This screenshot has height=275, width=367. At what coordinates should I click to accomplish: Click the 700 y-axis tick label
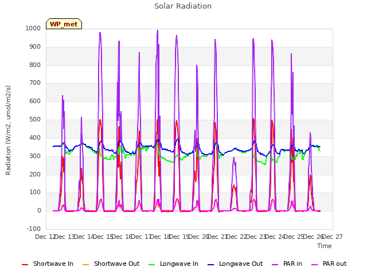point(35,82)
